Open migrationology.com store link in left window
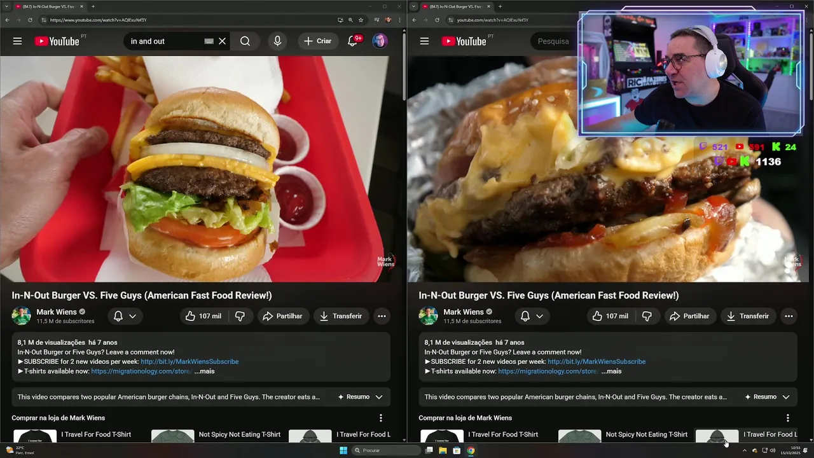The width and height of the screenshot is (814, 458). click(141, 371)
